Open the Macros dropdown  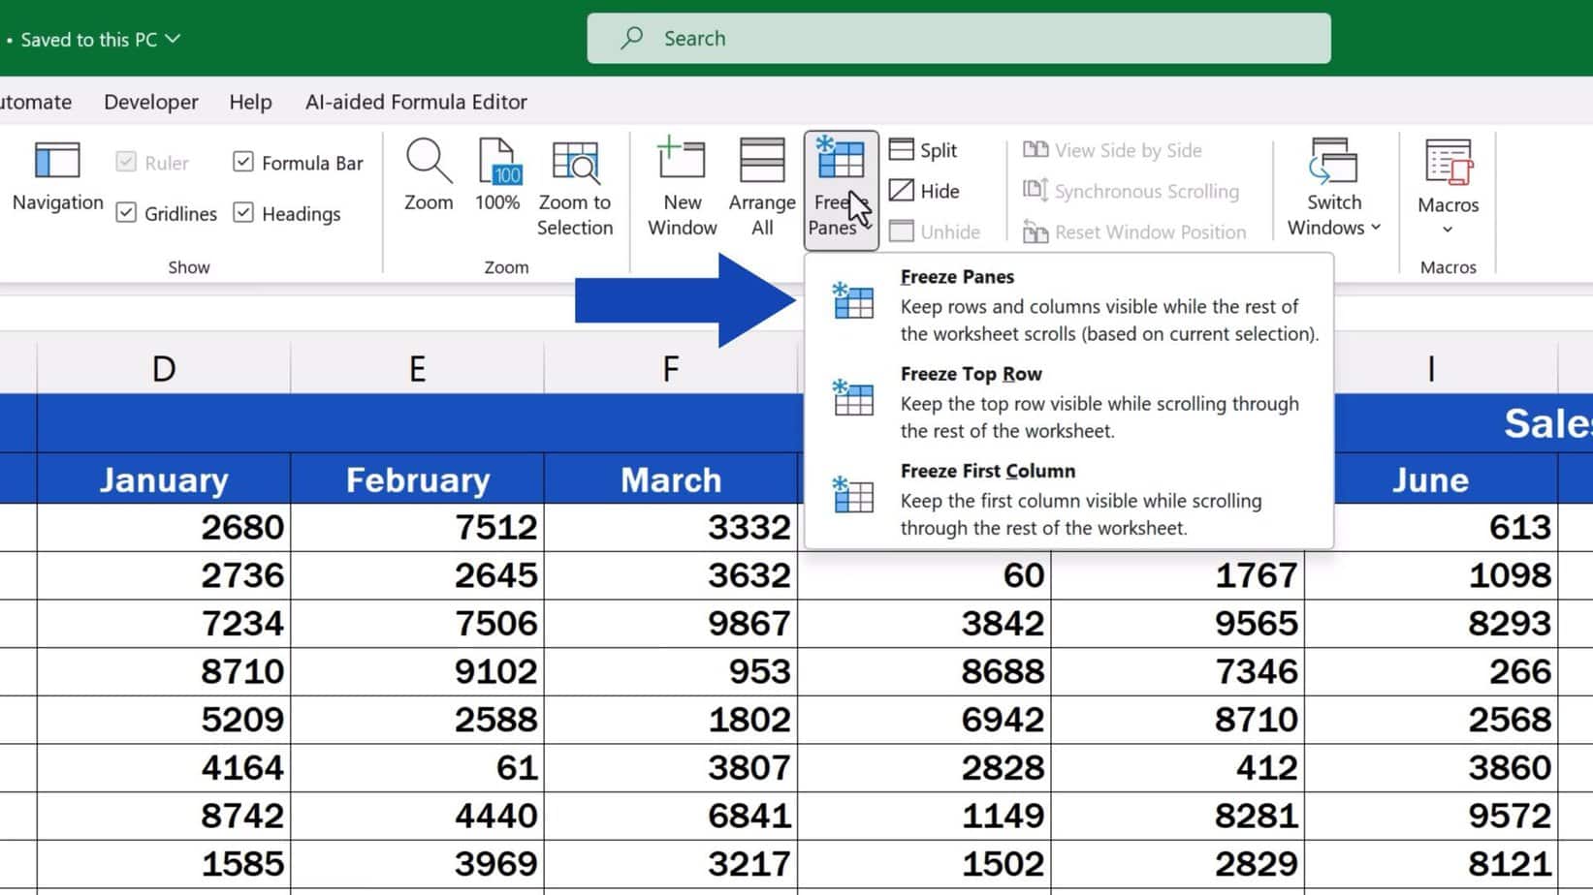(1448, 189)
